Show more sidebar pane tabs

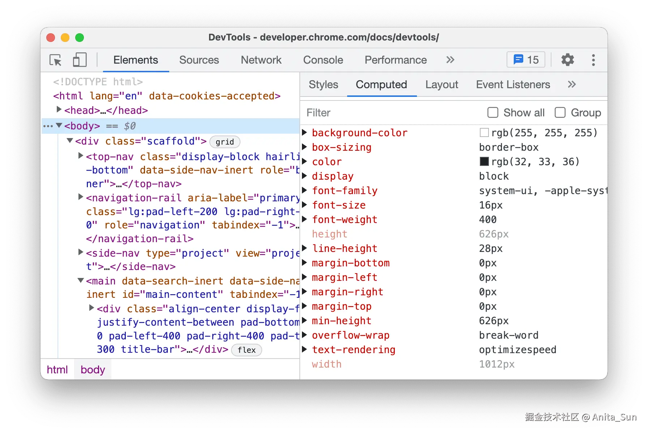tap(572, 85)
